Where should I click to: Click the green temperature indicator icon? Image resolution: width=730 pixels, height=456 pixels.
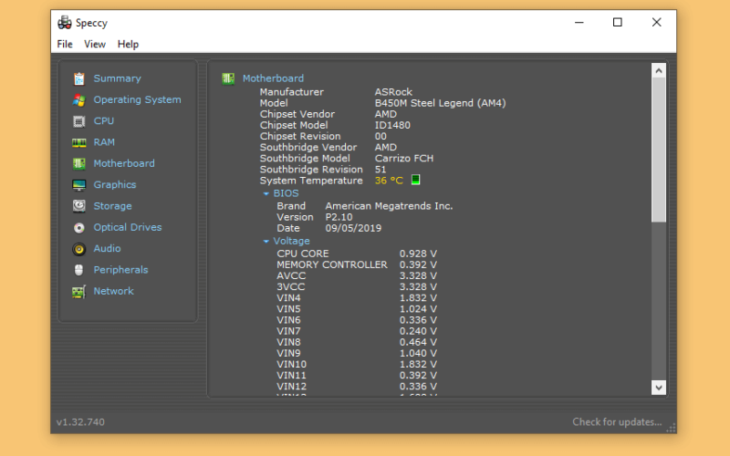[x=416, y=180]
